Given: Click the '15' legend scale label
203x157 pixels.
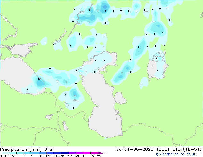Looking at the screenshot, I should (47, 156).
